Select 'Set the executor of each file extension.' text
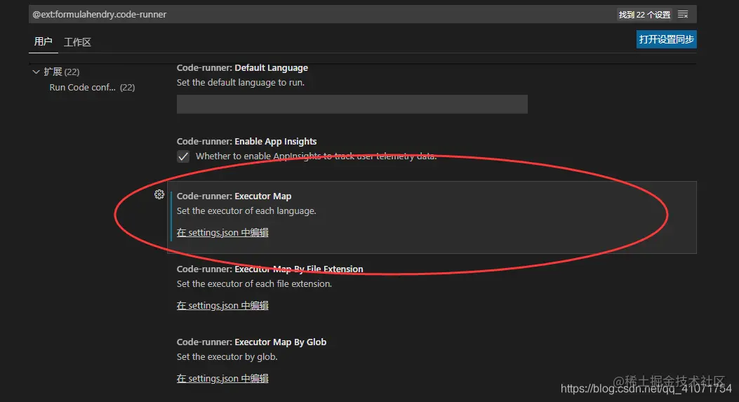 [254, 283]
